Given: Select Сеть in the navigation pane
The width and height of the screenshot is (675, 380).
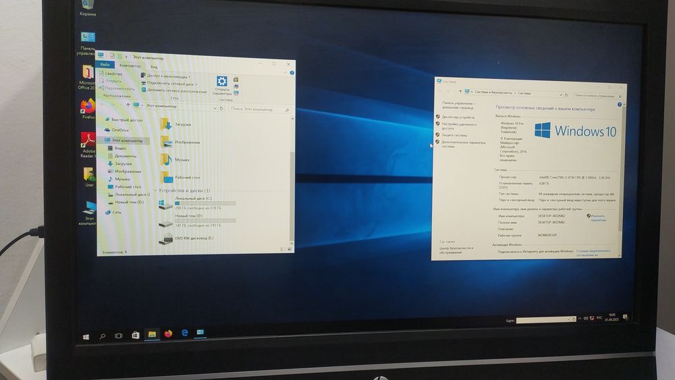Looking at the screenshot, I should click(x=113, y=212).
